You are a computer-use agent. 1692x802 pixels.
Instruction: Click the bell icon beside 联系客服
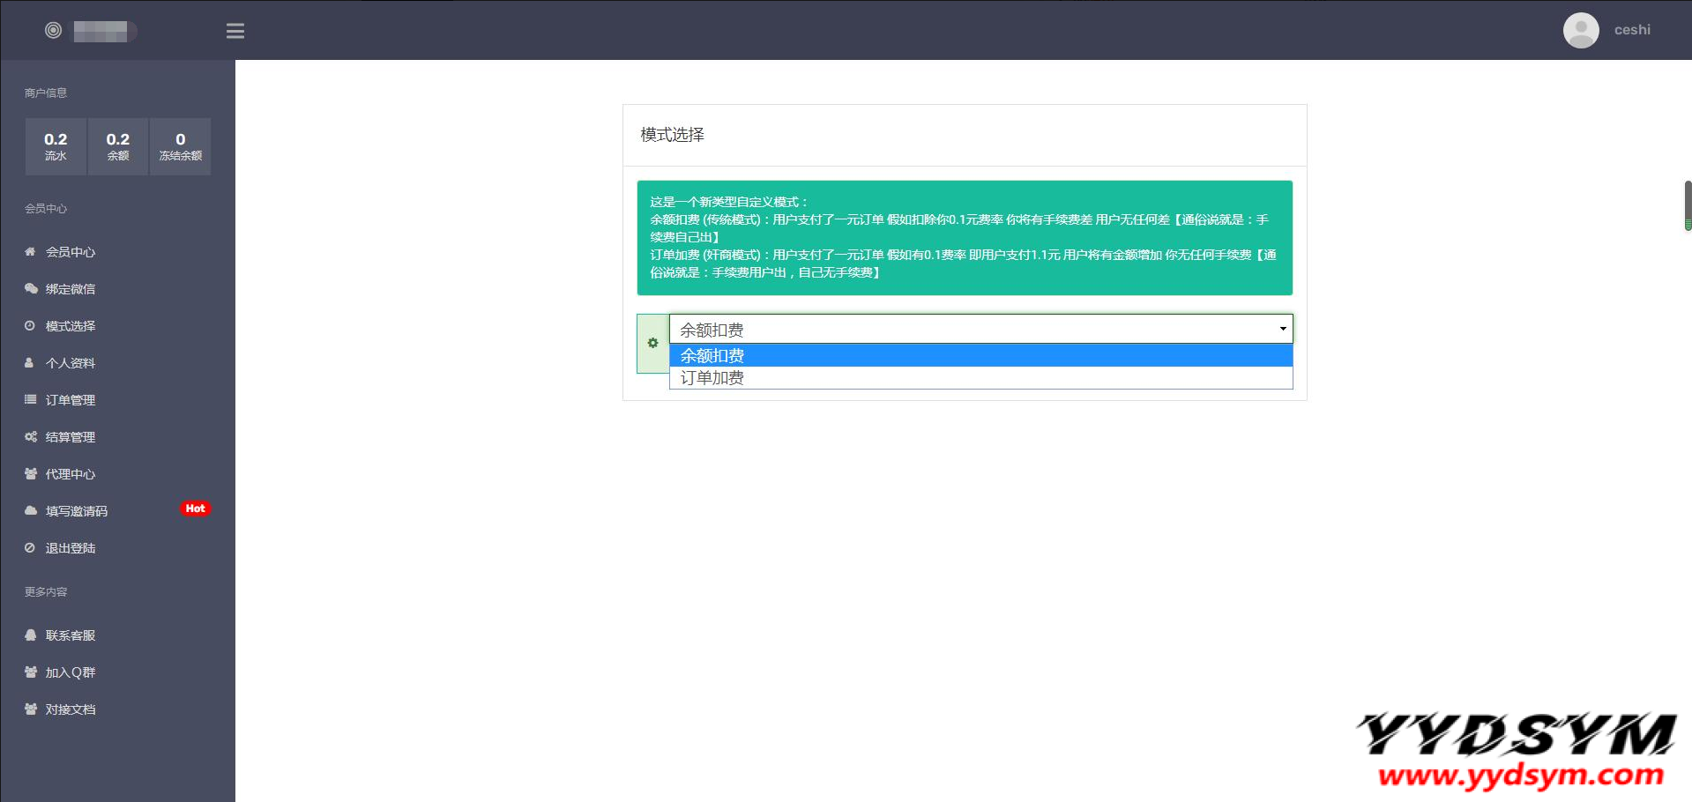click(31, 635)
